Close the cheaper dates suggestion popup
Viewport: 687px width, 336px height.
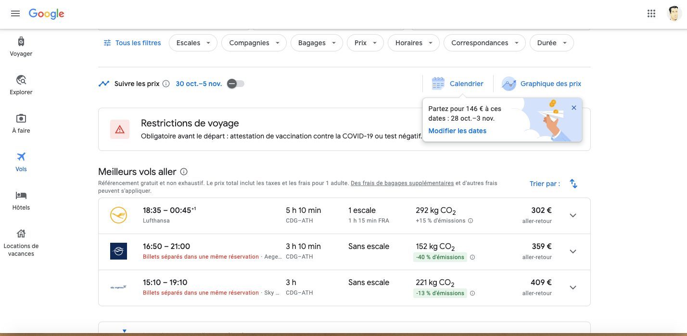(x=573, y=108)
